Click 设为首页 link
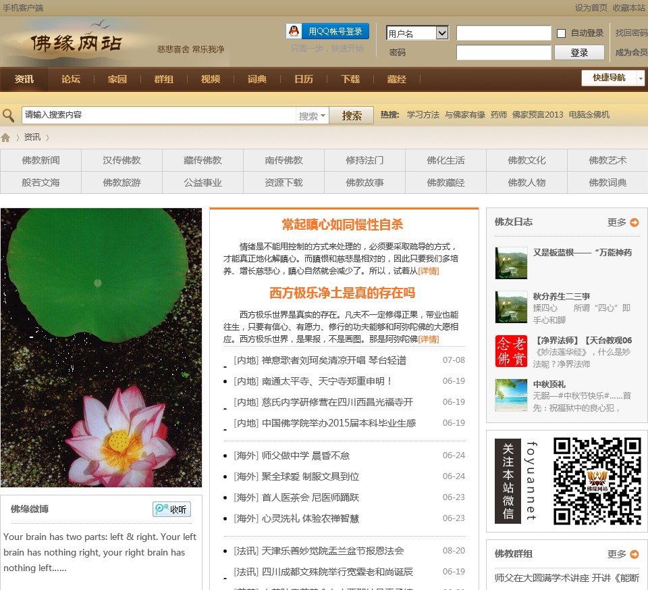The height and width of the screenshot is (590, 648). pos(591,8)
